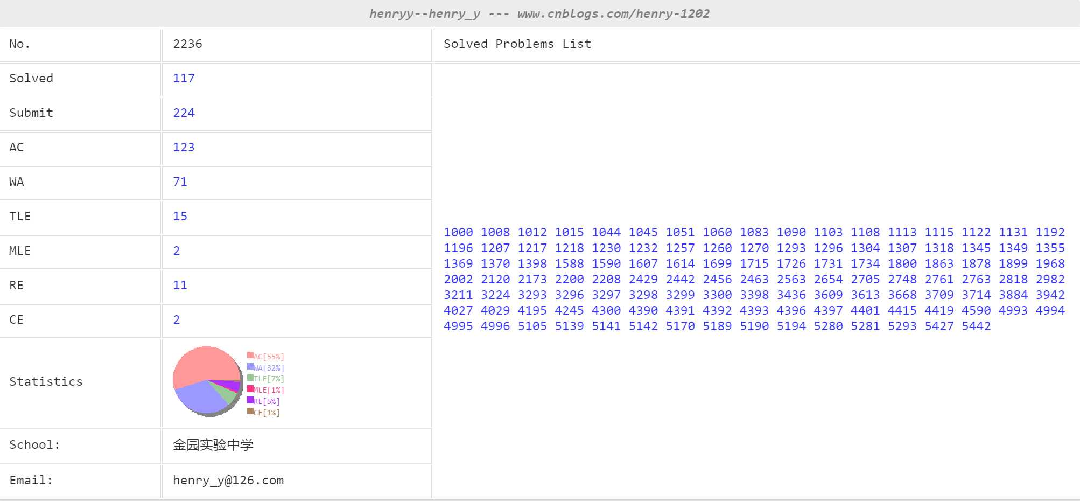Open solved problem 1293
This screenshot has height=501, width=1080.
point(791,248)
